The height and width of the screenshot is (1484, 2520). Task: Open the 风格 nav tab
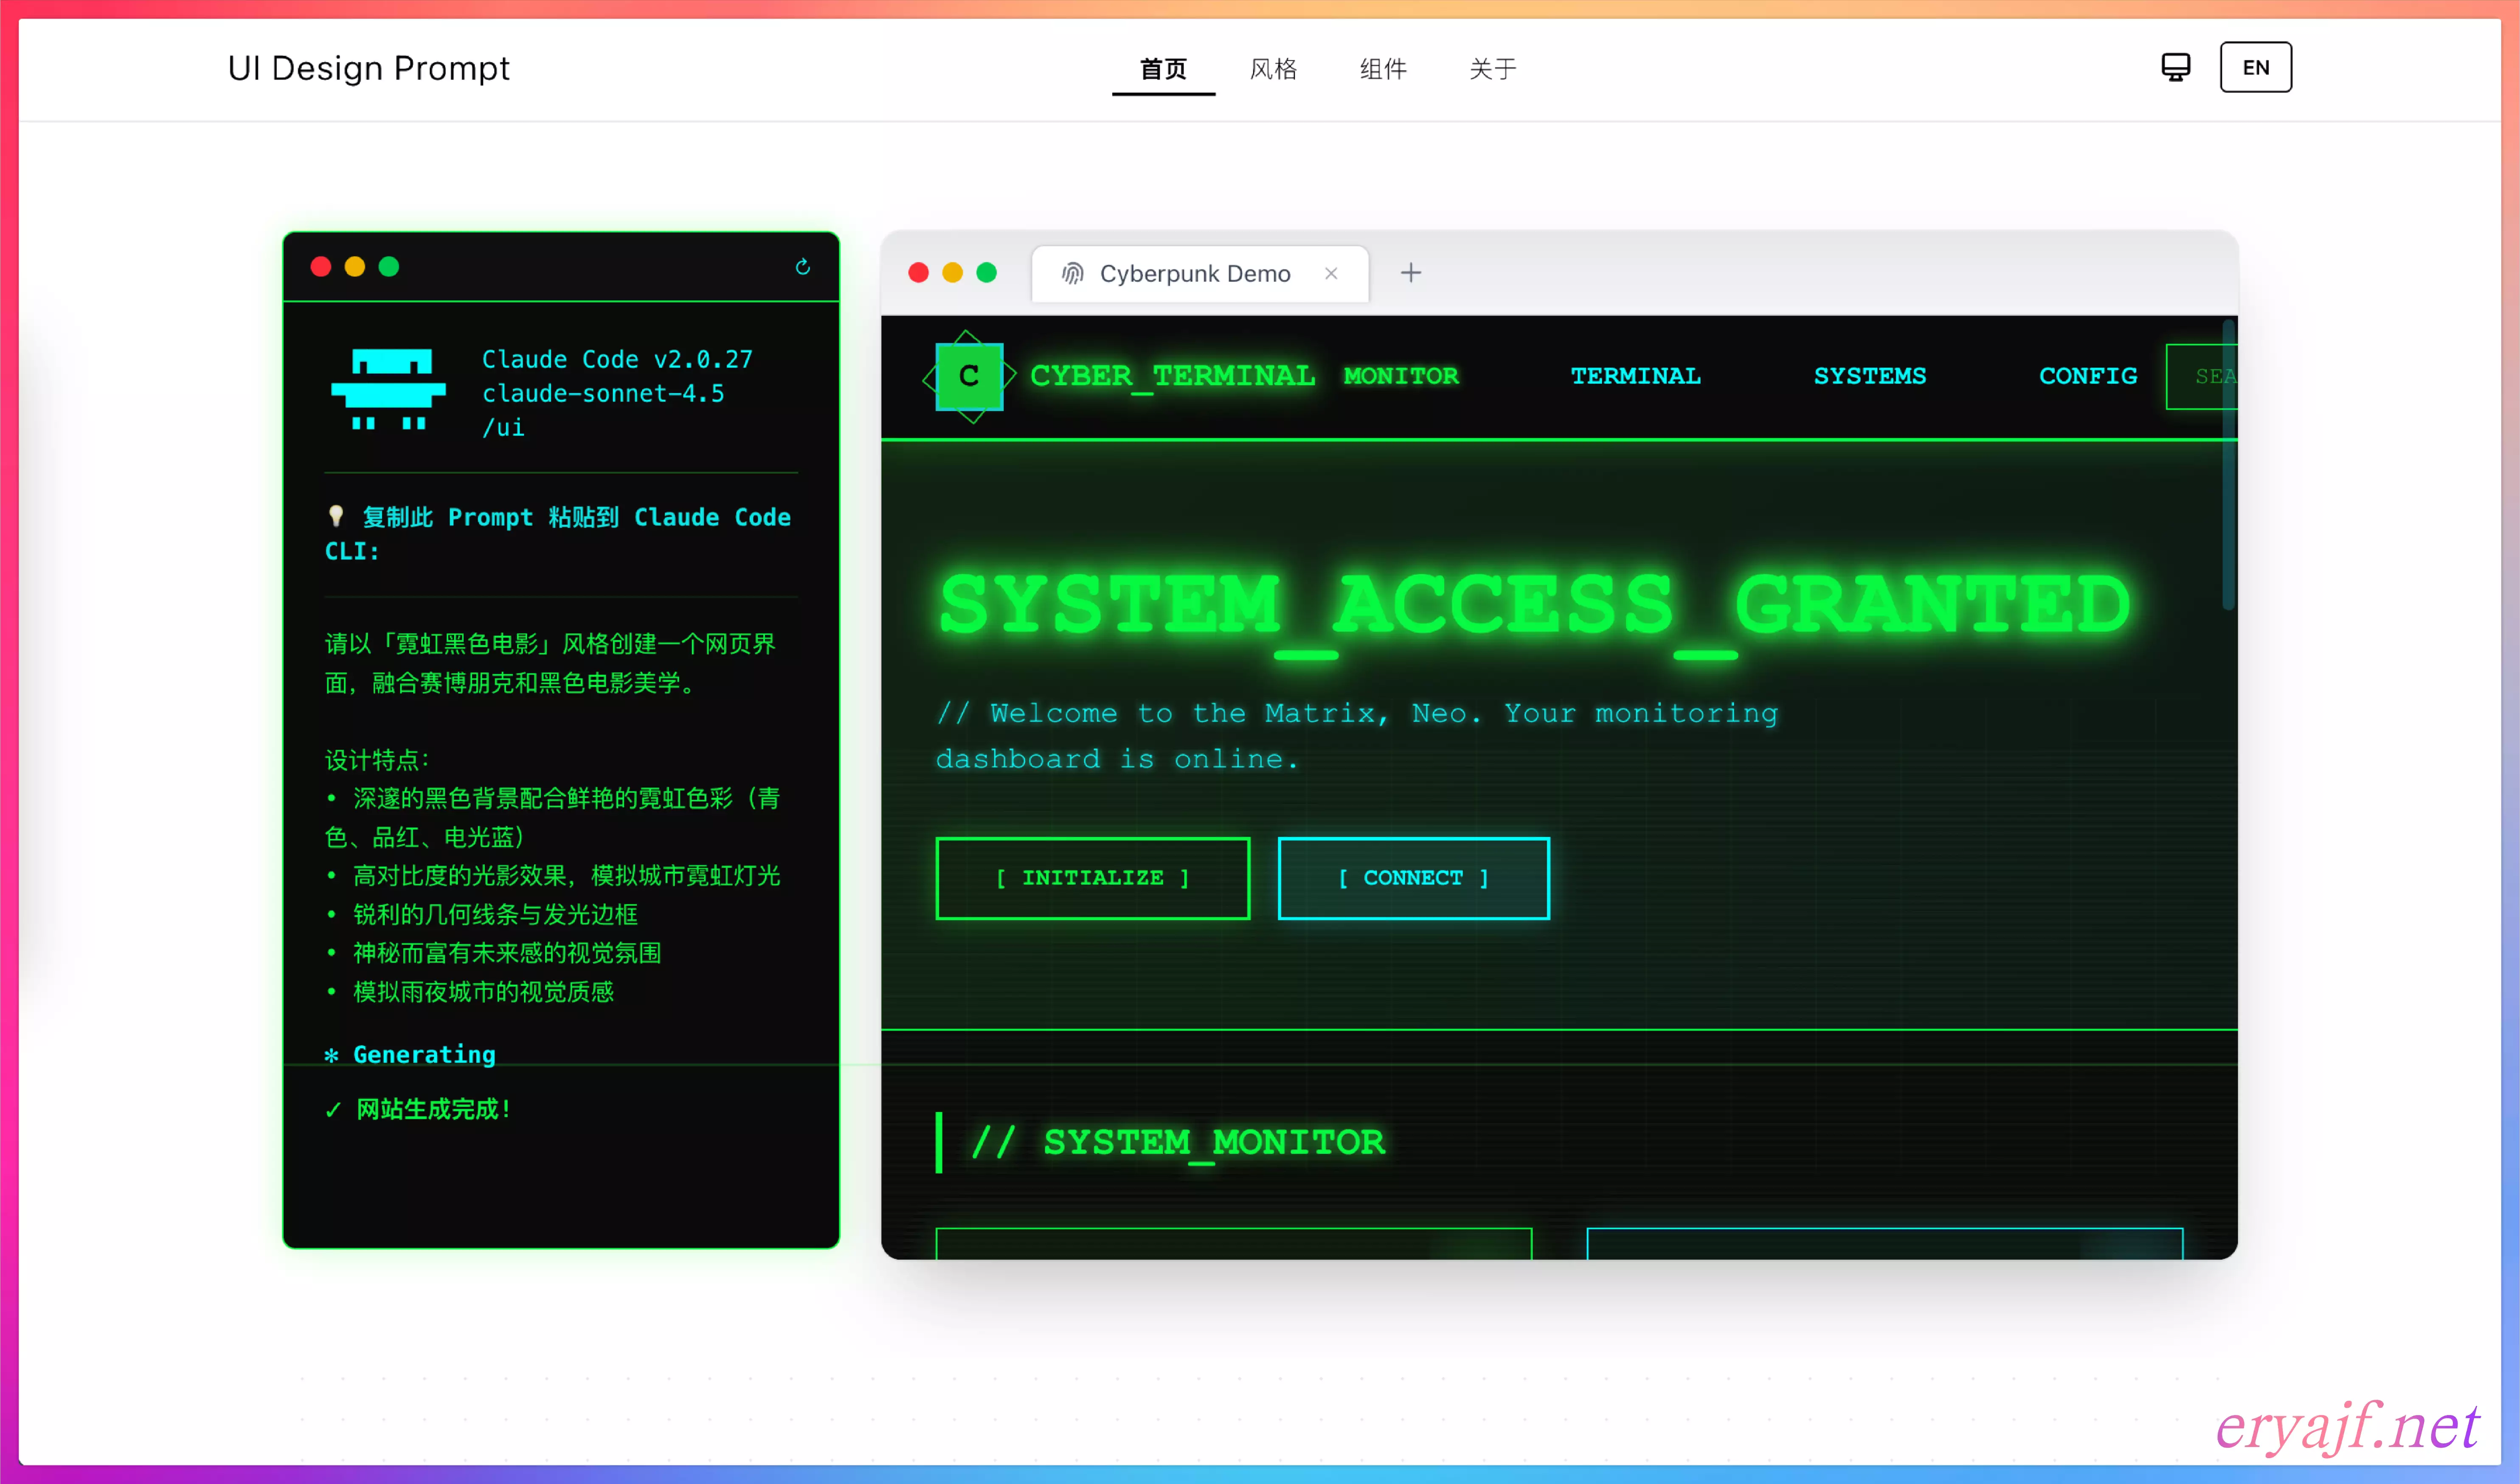click(1273, 69)
